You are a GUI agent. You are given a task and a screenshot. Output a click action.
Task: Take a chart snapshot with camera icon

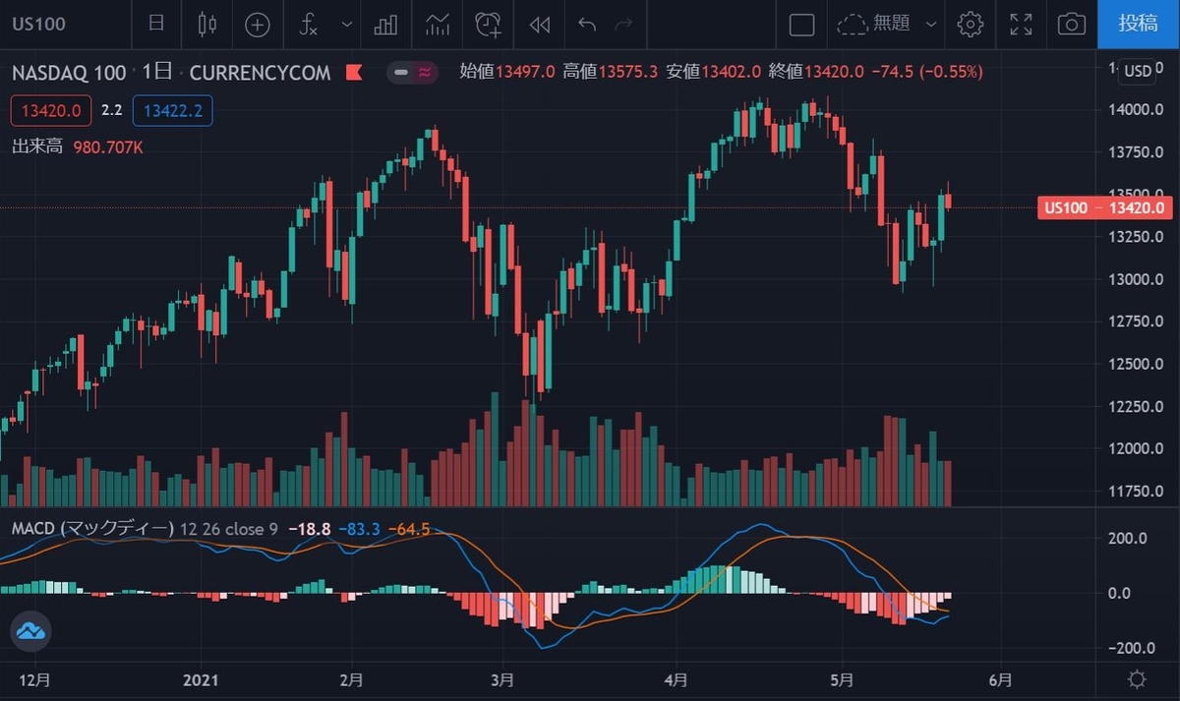click(x=1071, y=25)
